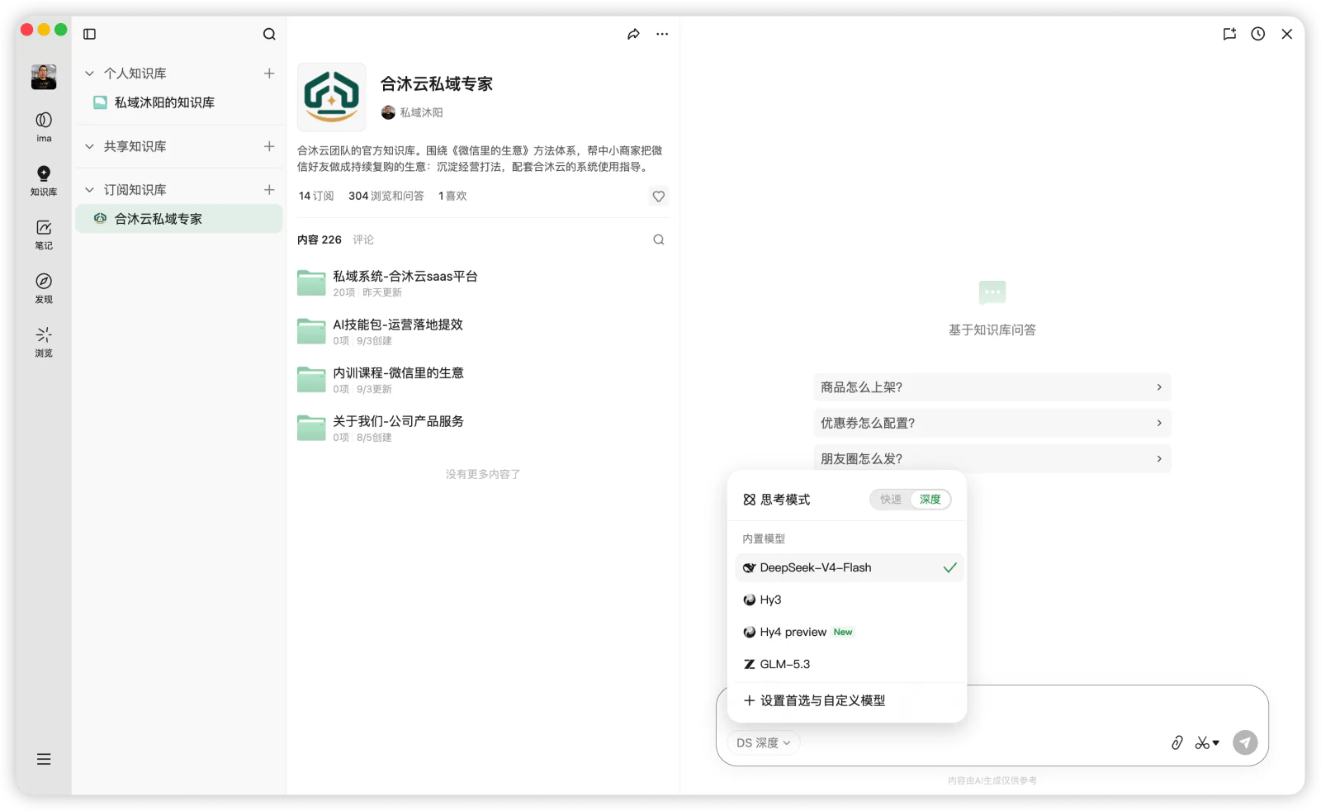Open the 发现 compass icon
The width and height of the screenshot is (1321, 811).
click(x=44, y=287)
